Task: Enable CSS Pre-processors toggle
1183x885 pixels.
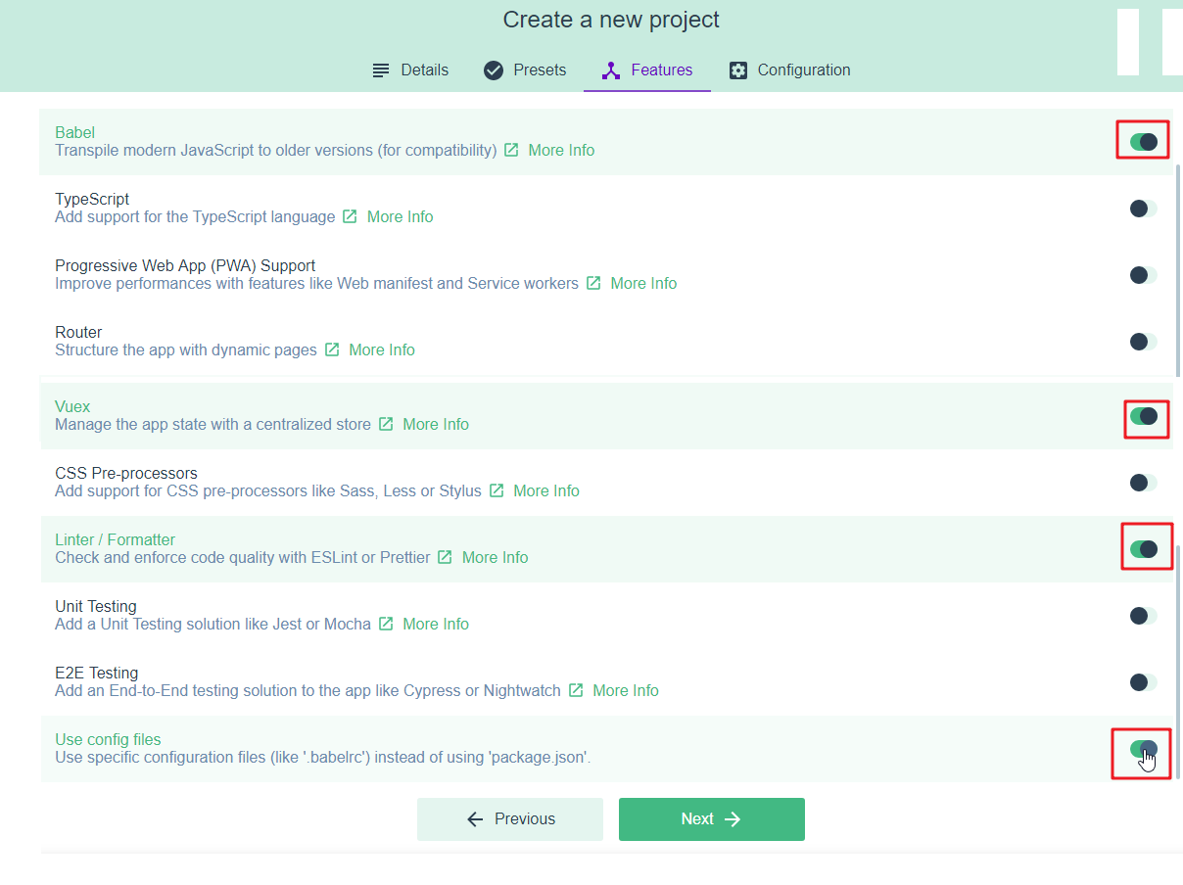Action: tap(1143, 483)
